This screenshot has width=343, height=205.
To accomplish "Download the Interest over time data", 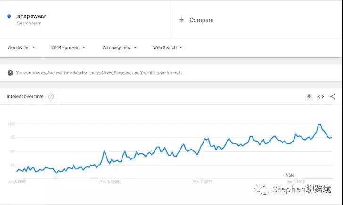I will click(x=309, y=97).
